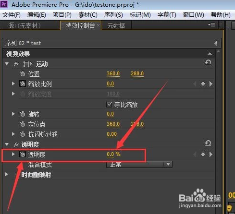Add or remove 缩放比例 keyframe
The image size is (235, 214).
203,83
